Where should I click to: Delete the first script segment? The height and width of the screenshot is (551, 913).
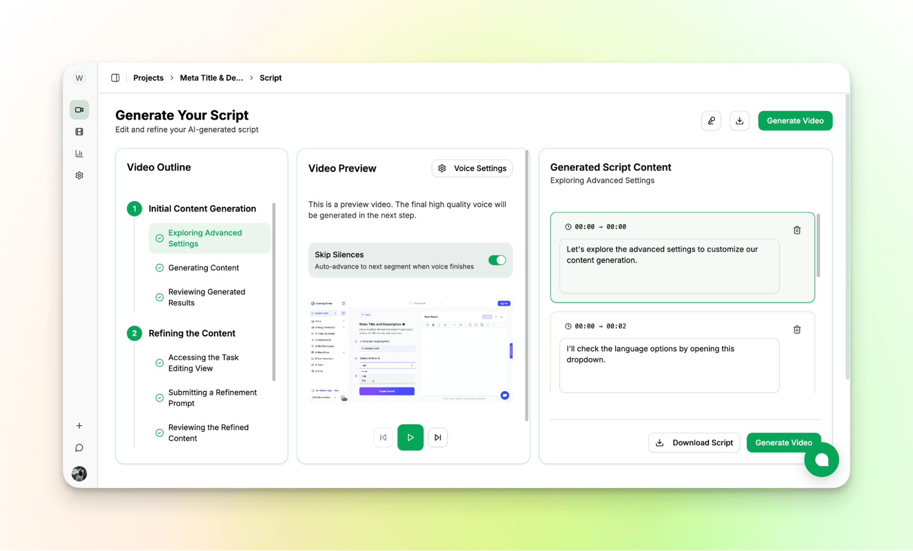point(796,230)
